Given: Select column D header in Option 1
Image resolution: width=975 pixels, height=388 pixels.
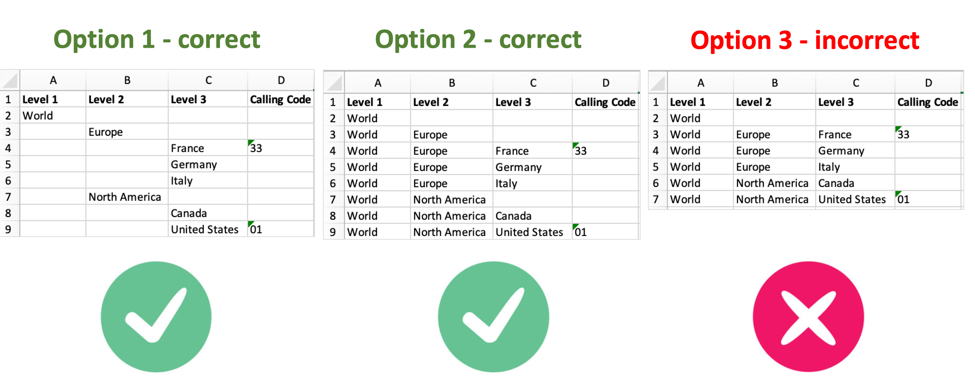Looking at the screenshot, I should click(x=281, y=80).
